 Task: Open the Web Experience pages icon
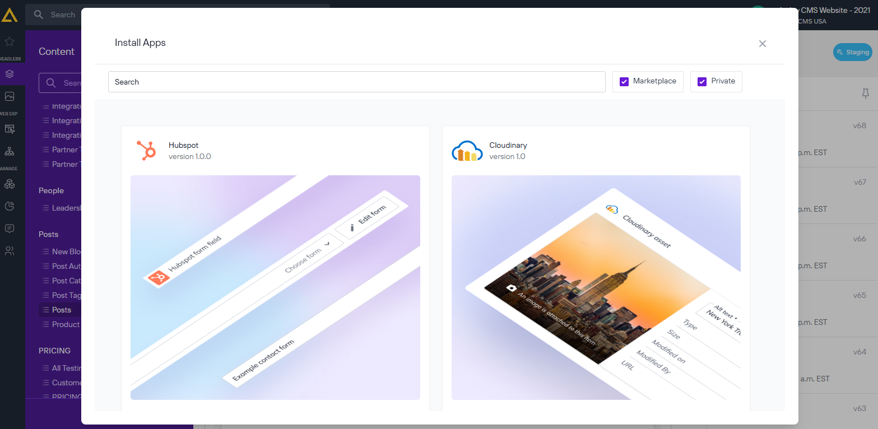(10, 128)
